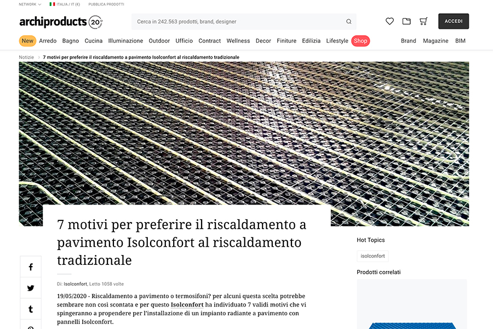Click the search magnifier icon
The image size is (493, 329).
[349, 21]
